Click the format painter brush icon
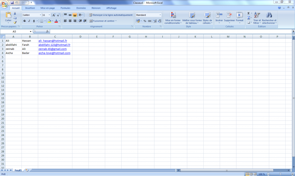 click(15, 22)
